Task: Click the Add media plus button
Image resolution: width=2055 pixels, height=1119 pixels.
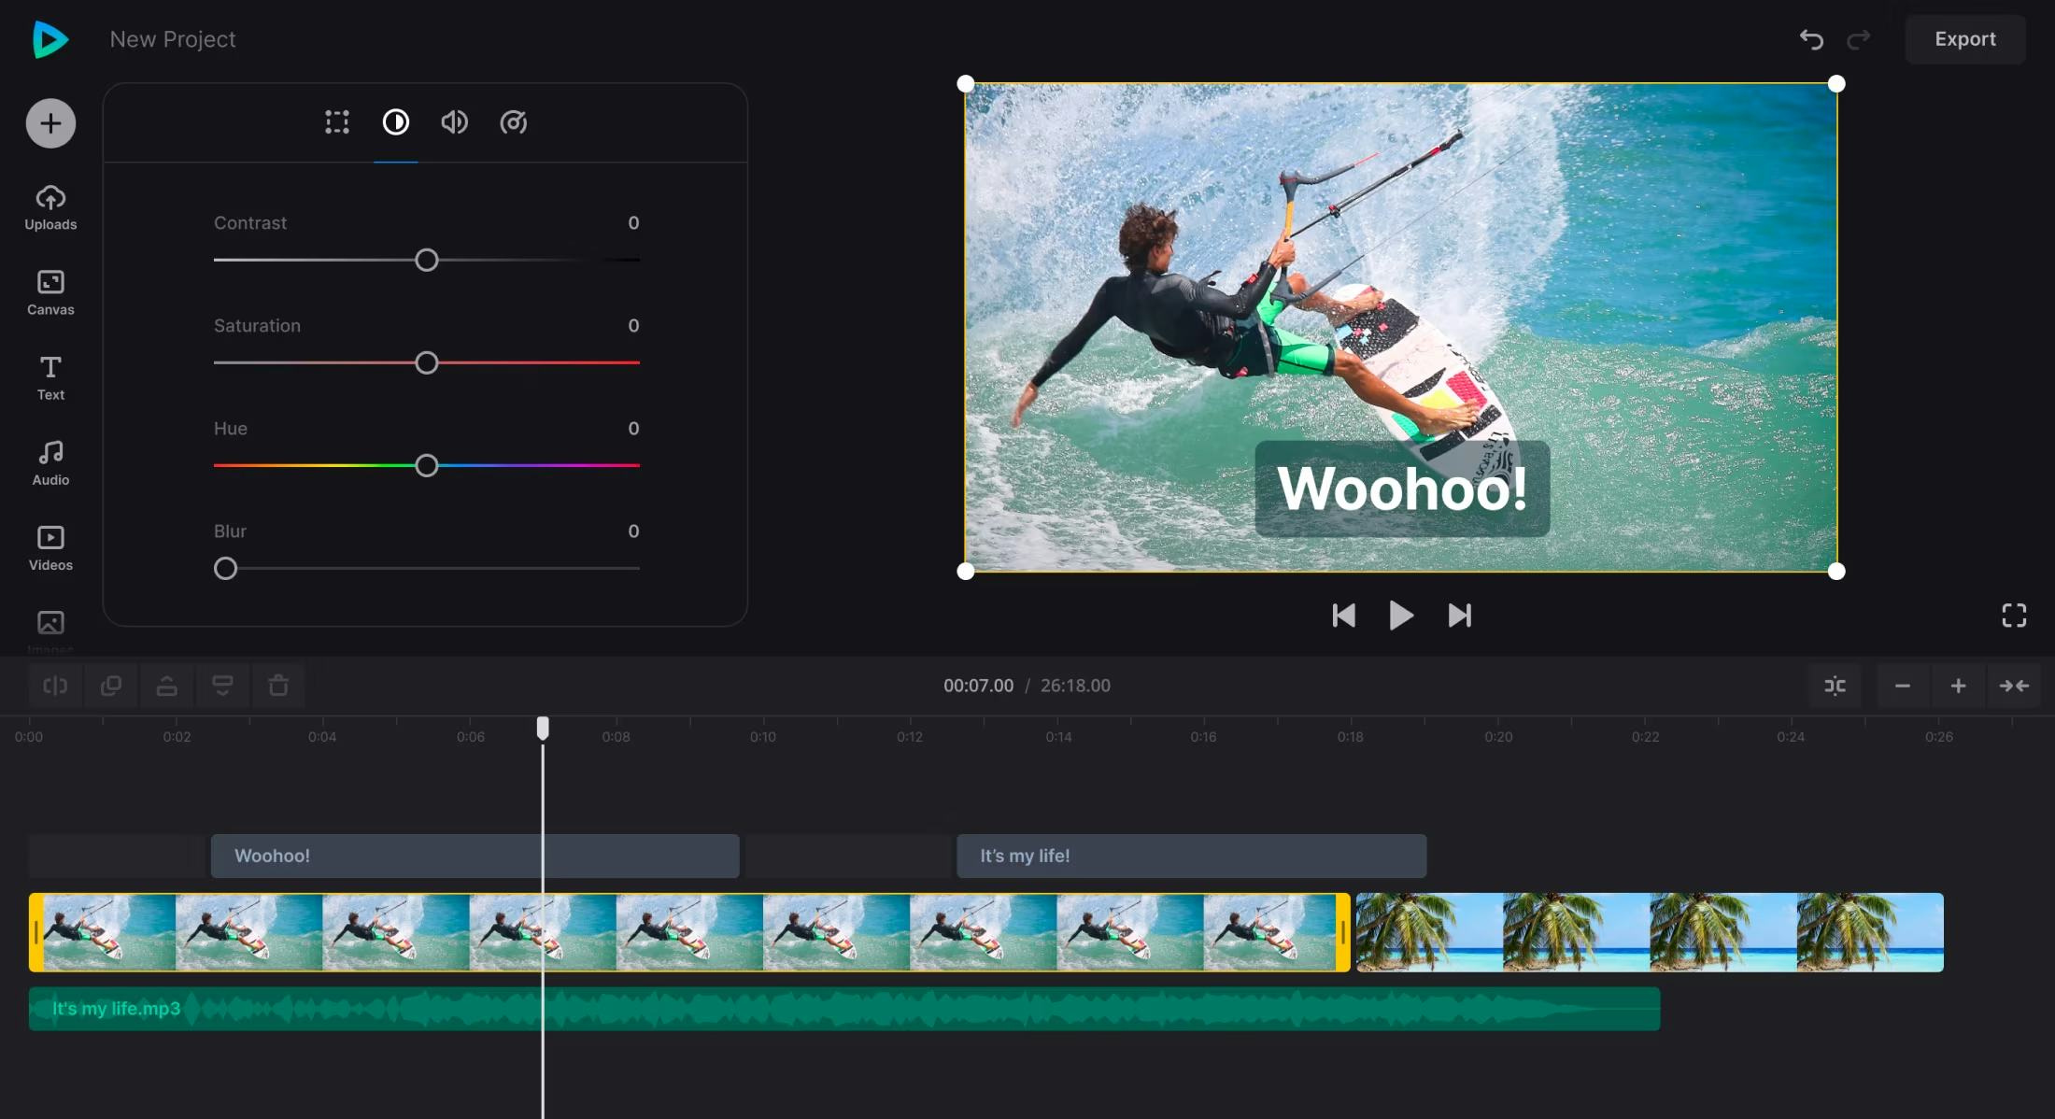Action: point(51,122)
